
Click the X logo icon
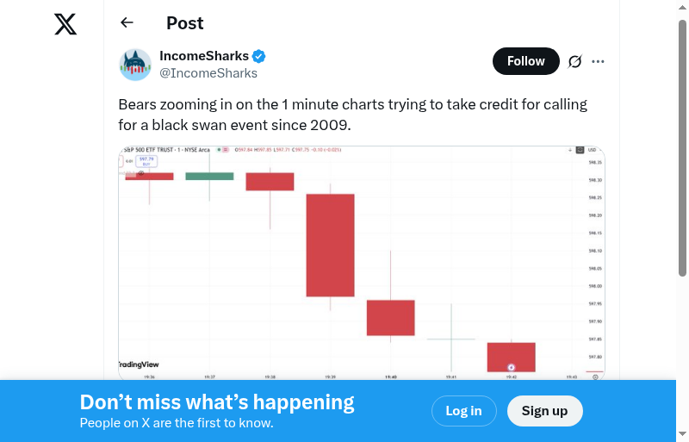coord(65,24)
